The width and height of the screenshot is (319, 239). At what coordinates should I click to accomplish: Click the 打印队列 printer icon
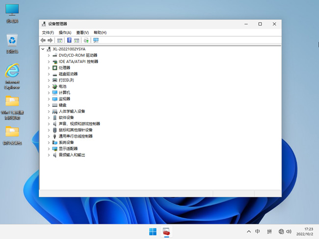tap(55, 80)
